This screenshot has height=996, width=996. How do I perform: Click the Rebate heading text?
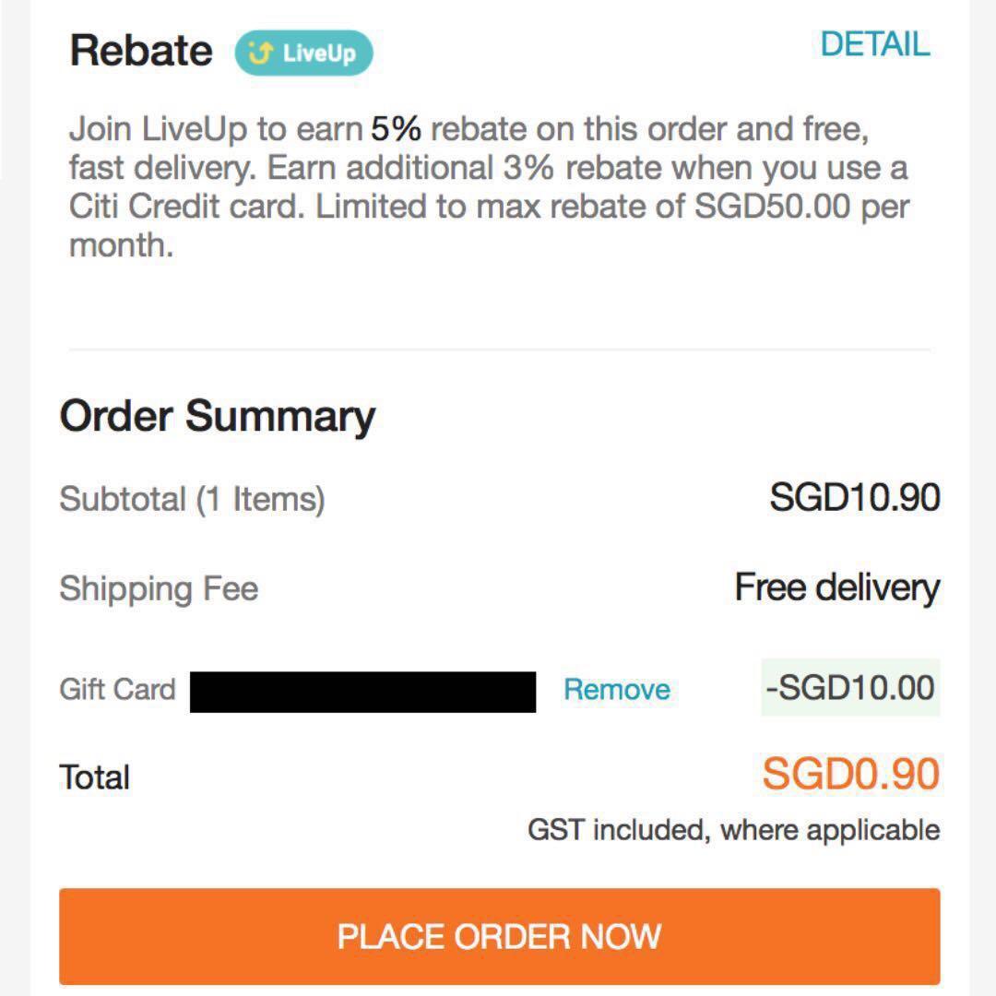(x=138, y=49)
